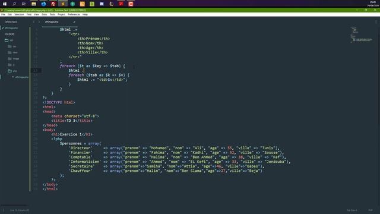Image resolution: width=380 pixels, height=214 pixels.
Task: Open the teal hexagon taskbar app
Action: tap(72, 4)
